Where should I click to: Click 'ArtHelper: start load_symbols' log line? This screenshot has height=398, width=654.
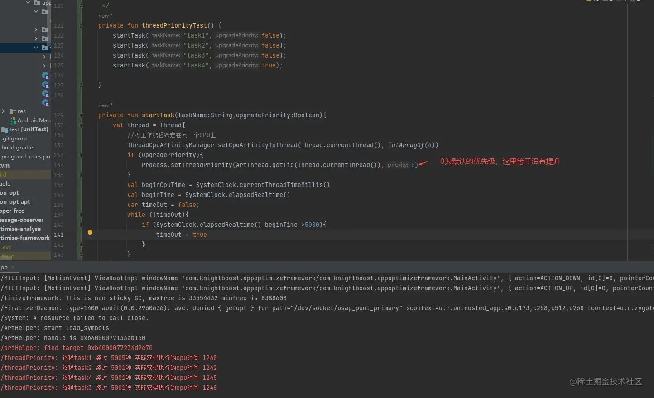point(55,328)
